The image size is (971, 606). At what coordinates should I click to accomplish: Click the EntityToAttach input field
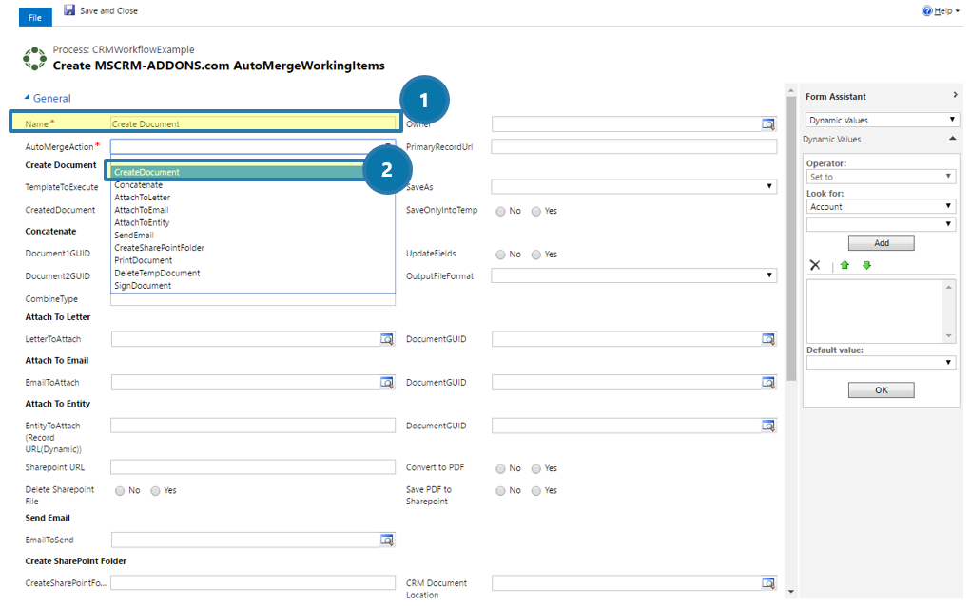point(253,426)
